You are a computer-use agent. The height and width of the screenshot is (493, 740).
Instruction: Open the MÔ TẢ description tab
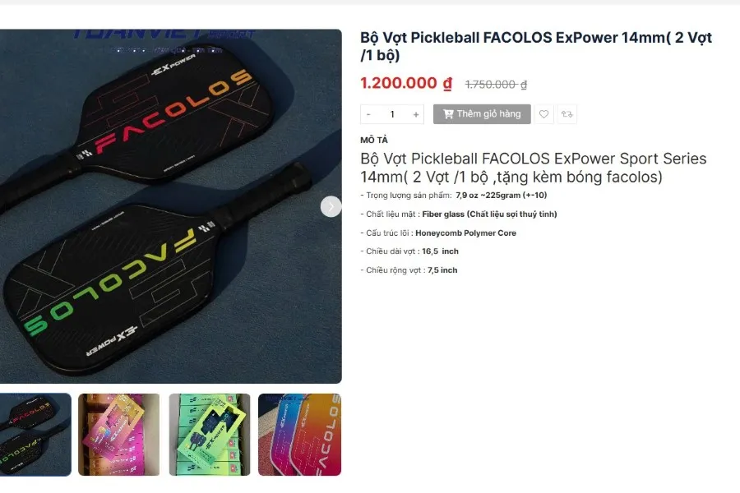(x=374, y=141)
